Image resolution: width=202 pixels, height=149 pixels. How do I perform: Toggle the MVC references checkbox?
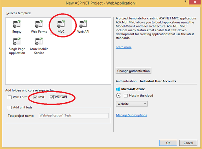[35, 97]
